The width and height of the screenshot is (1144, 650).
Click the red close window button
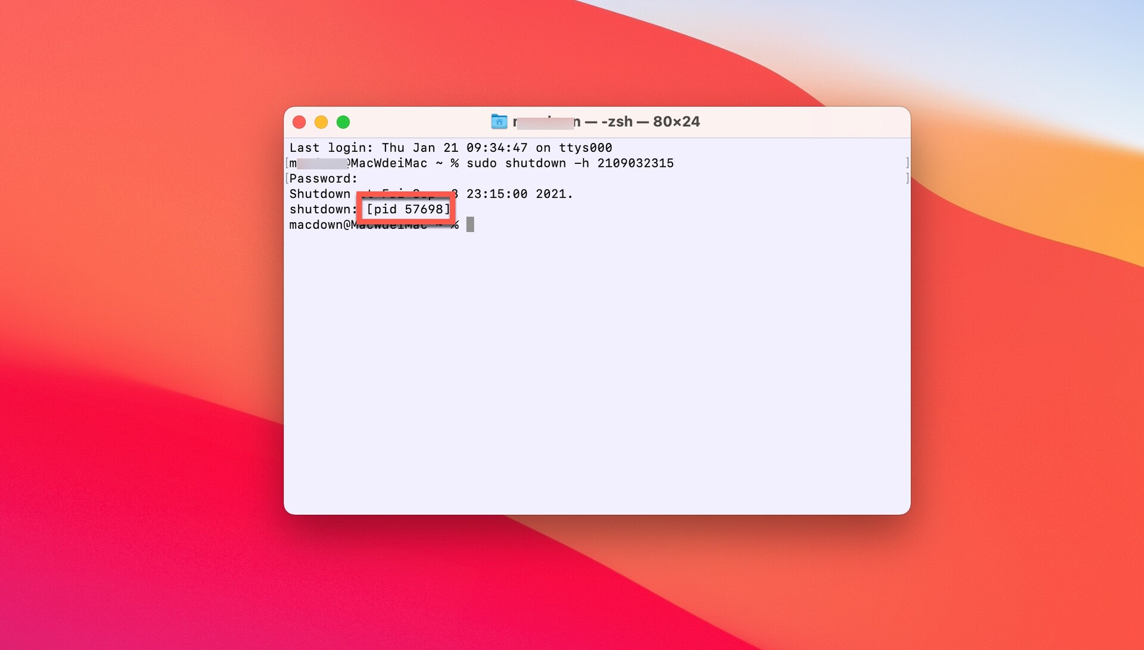(x=299, y=122)
